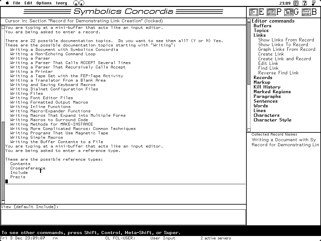This screenshot has height=241, width=321.
Task: Open the Apple menu
Action: pyautogui.click(x=8, y=3)
